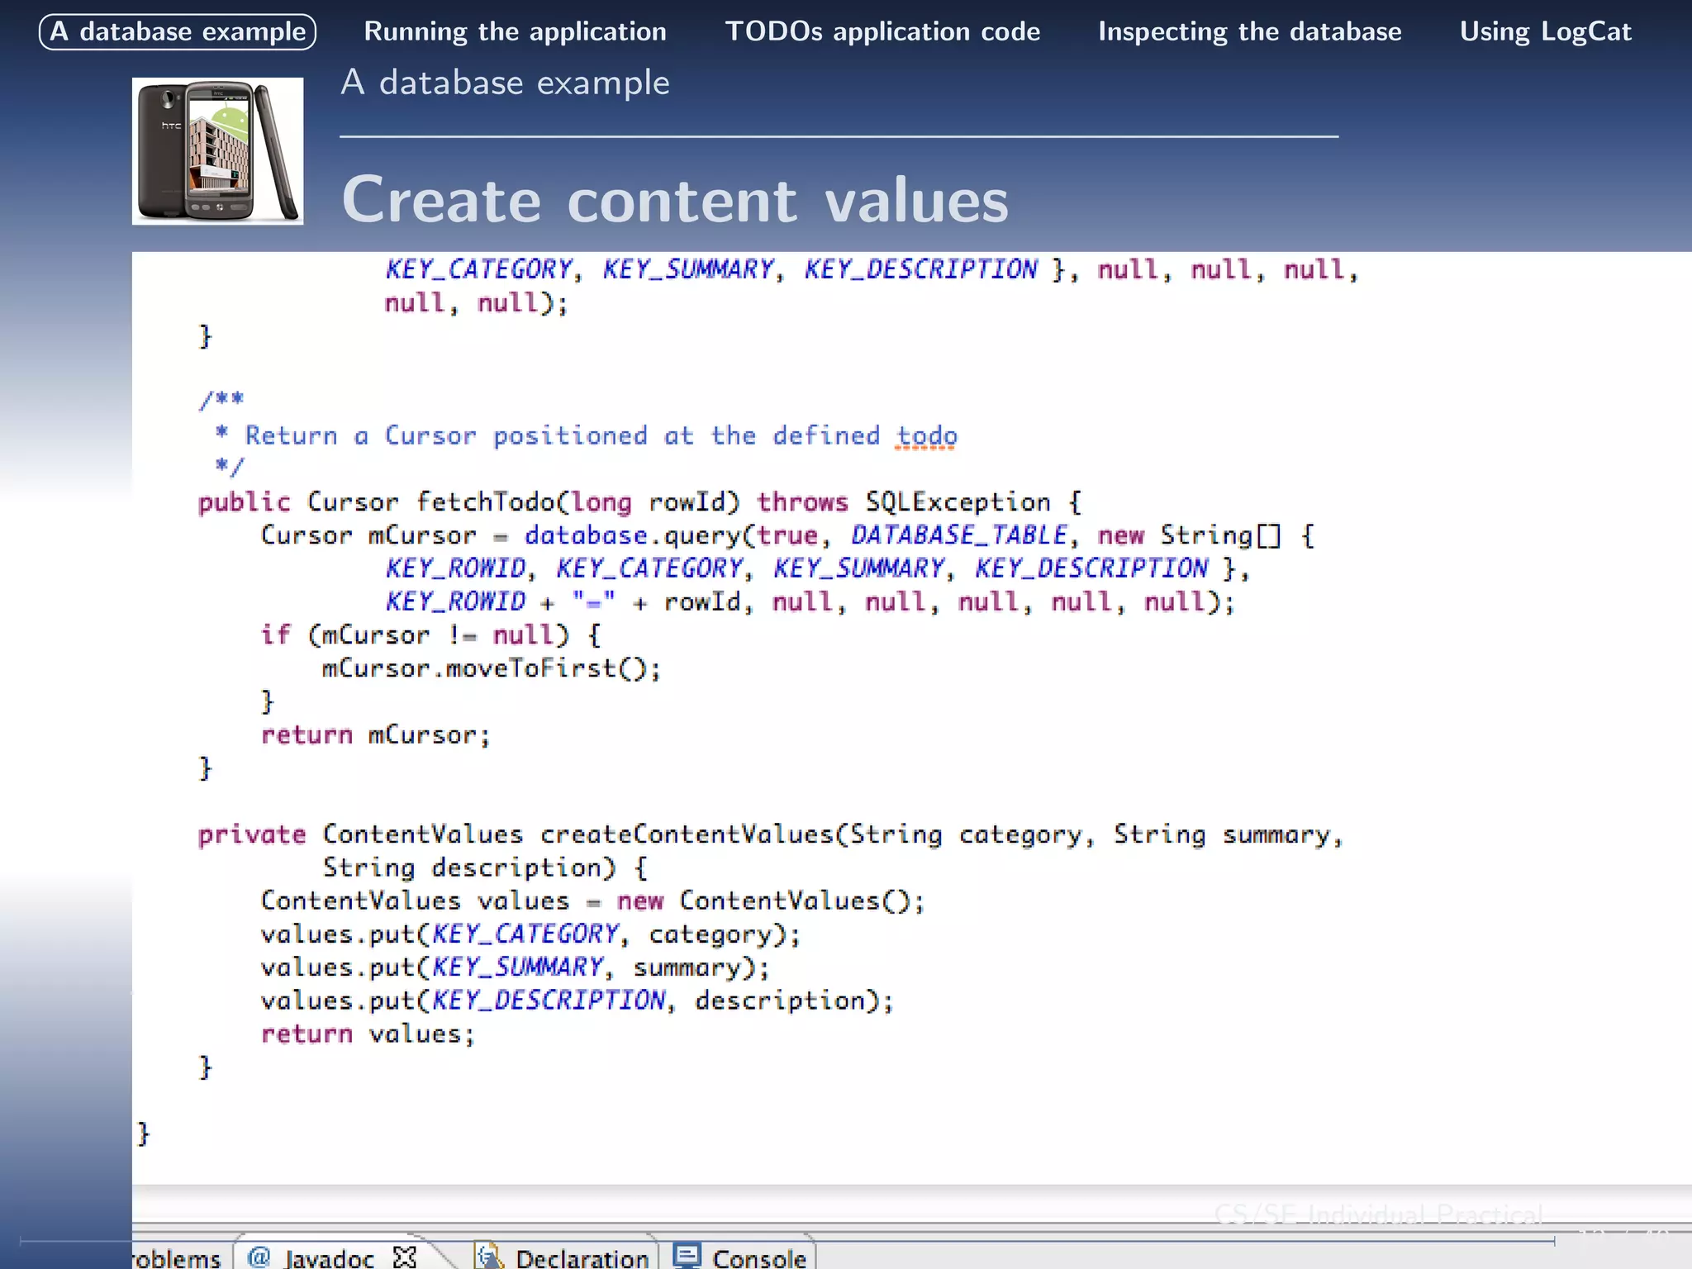The width and height of the screenshot is (1692, 1269).
Task: Click the Declaration tab icon
Action: (490, 1256)
